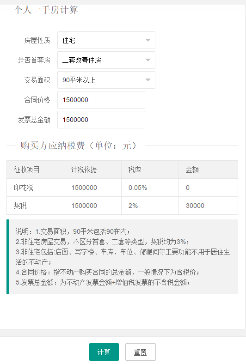Open the 房屋性质 dropdown showing 住宅

106,40
